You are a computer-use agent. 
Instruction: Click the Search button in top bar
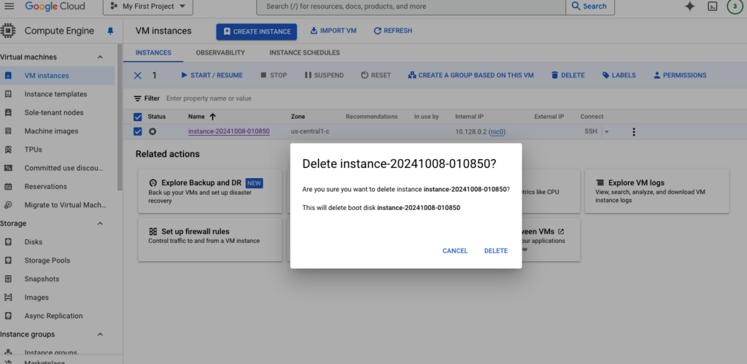(589, 7)
